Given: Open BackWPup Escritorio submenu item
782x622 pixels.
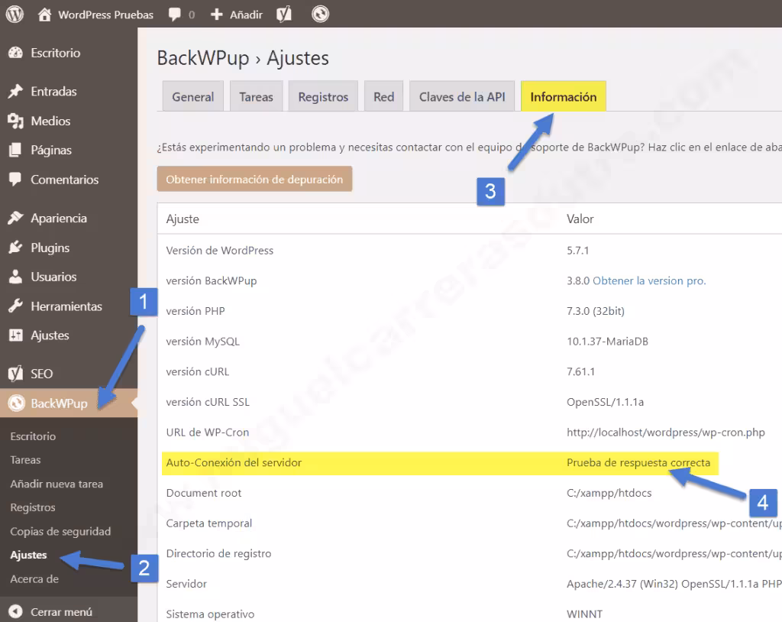Looking at the screenshot, I should 33,436.
